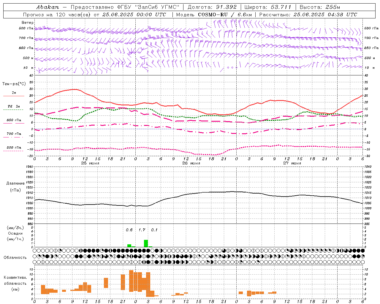
Task: Click the 10 м label on right wind axis
Action: 369,68
